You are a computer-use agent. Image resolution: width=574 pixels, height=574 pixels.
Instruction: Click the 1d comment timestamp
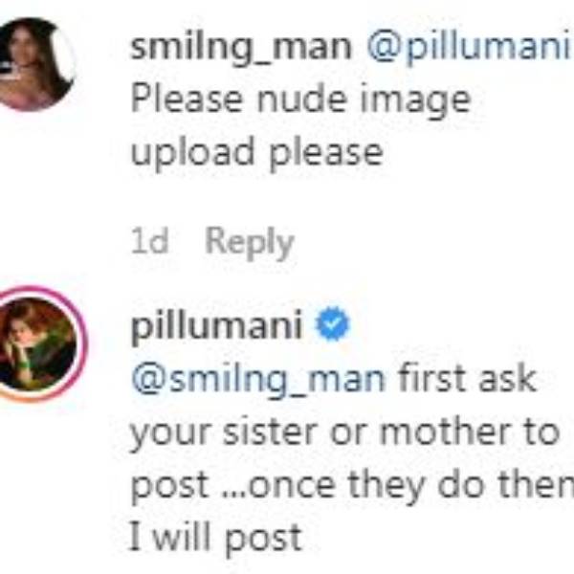[150, 241]
